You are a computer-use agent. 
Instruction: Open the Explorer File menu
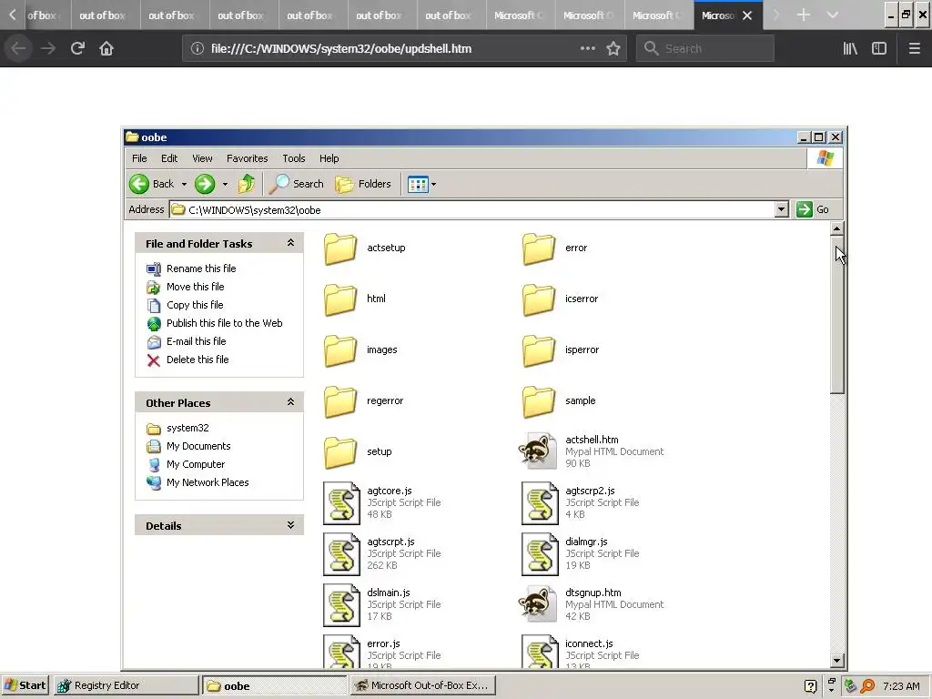coord(139,158)
